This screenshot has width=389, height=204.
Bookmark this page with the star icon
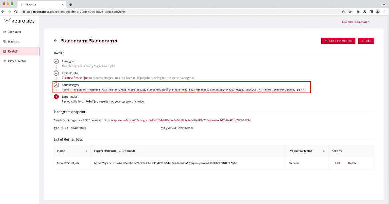click(x=350, y=12)
